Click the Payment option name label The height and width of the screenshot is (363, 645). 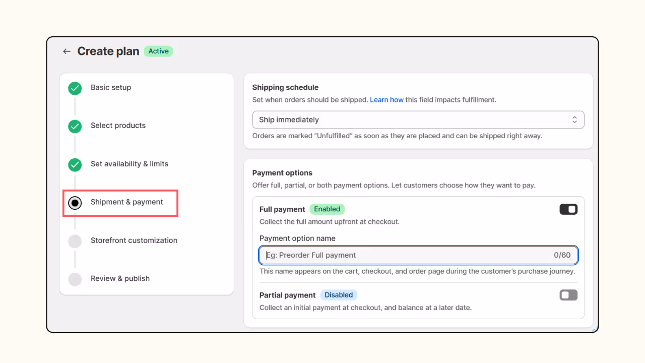click(297, 238)
